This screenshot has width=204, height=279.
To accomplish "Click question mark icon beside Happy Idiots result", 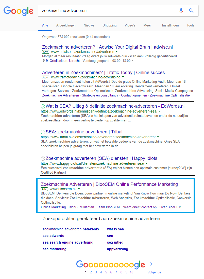I will 43,158.
